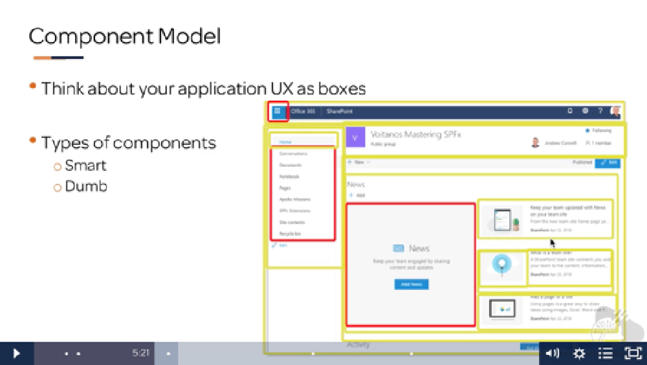647x365 pixels.
Task: Open the app launcher waffle icon
Action: [278, 111]
